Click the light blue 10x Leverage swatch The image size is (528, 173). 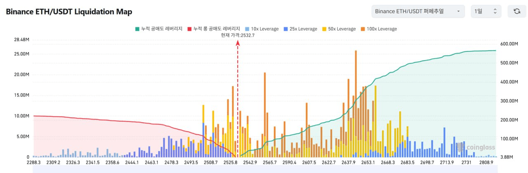tap(247, 29)
